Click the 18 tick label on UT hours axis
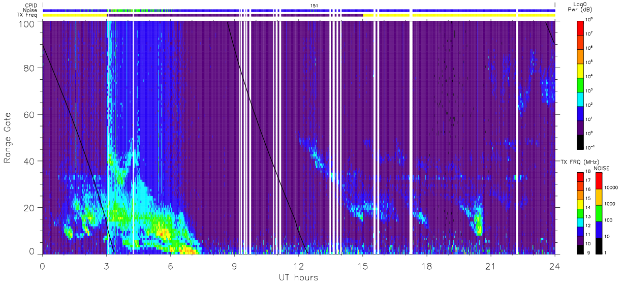This screenshot has height=288, width=624. tap(427, 266)
